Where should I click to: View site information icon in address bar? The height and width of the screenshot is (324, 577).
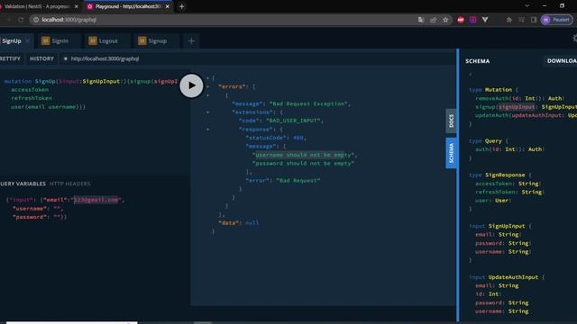point(36,20)
